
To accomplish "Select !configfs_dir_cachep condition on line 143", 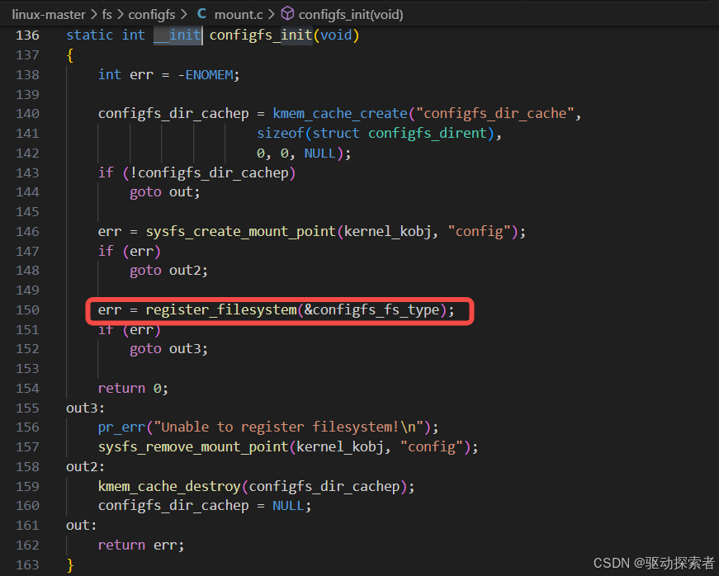I will [210, 172].
